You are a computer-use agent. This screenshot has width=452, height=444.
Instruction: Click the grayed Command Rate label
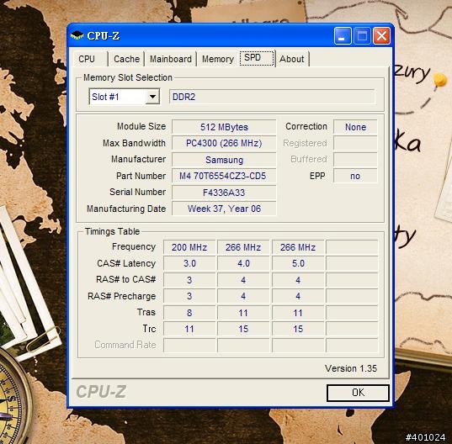pos(125,345)
